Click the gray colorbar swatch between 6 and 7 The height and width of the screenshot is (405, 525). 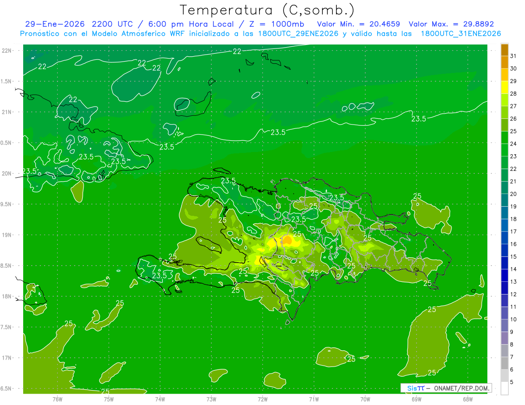(504, 363)
